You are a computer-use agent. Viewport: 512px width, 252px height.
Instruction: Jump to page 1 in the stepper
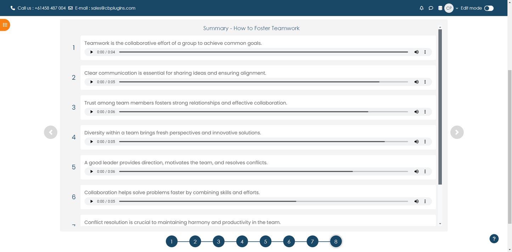(171, 242)
